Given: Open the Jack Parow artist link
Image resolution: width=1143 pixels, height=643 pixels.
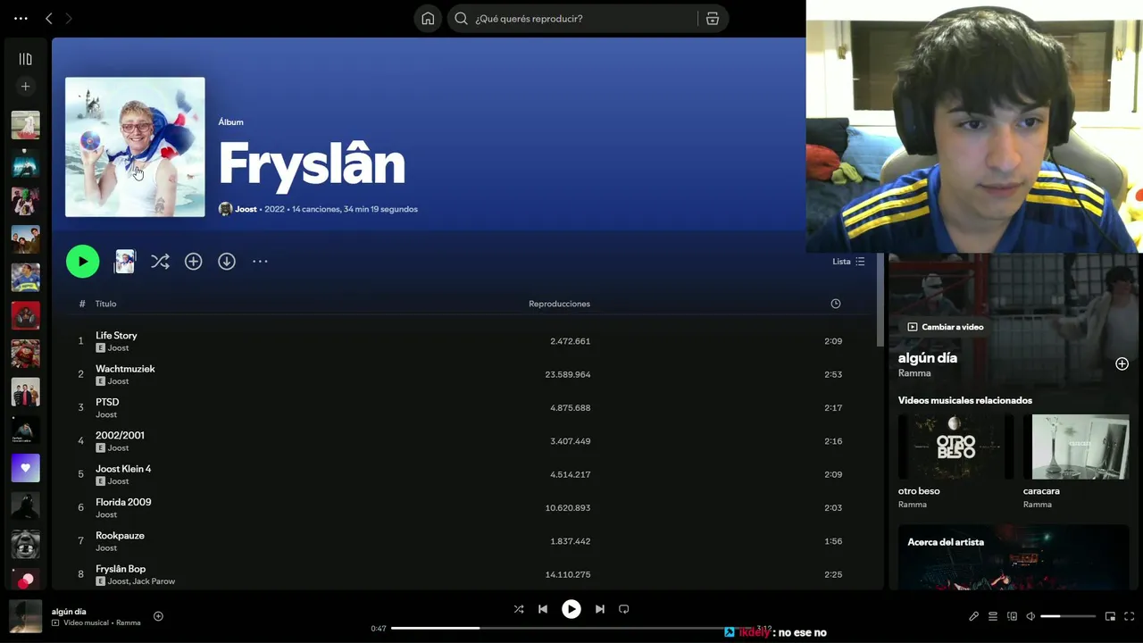Looking at the screenshot, I should pos(154,581).
